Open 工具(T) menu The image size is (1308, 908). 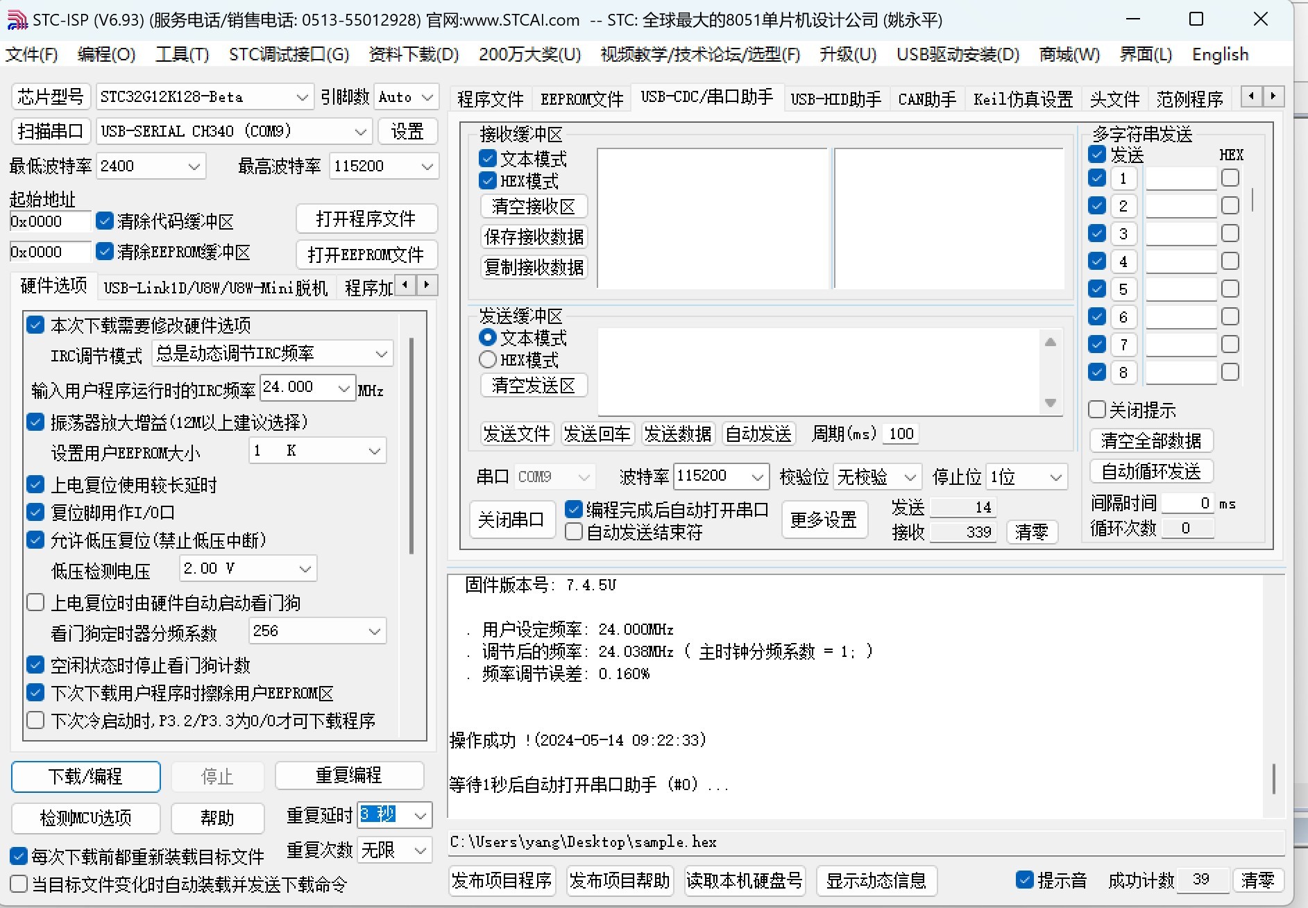tap(182, 54)
